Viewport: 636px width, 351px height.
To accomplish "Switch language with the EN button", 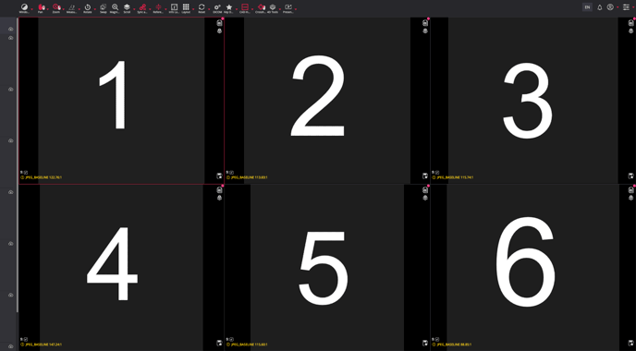I will click(587, 7).
